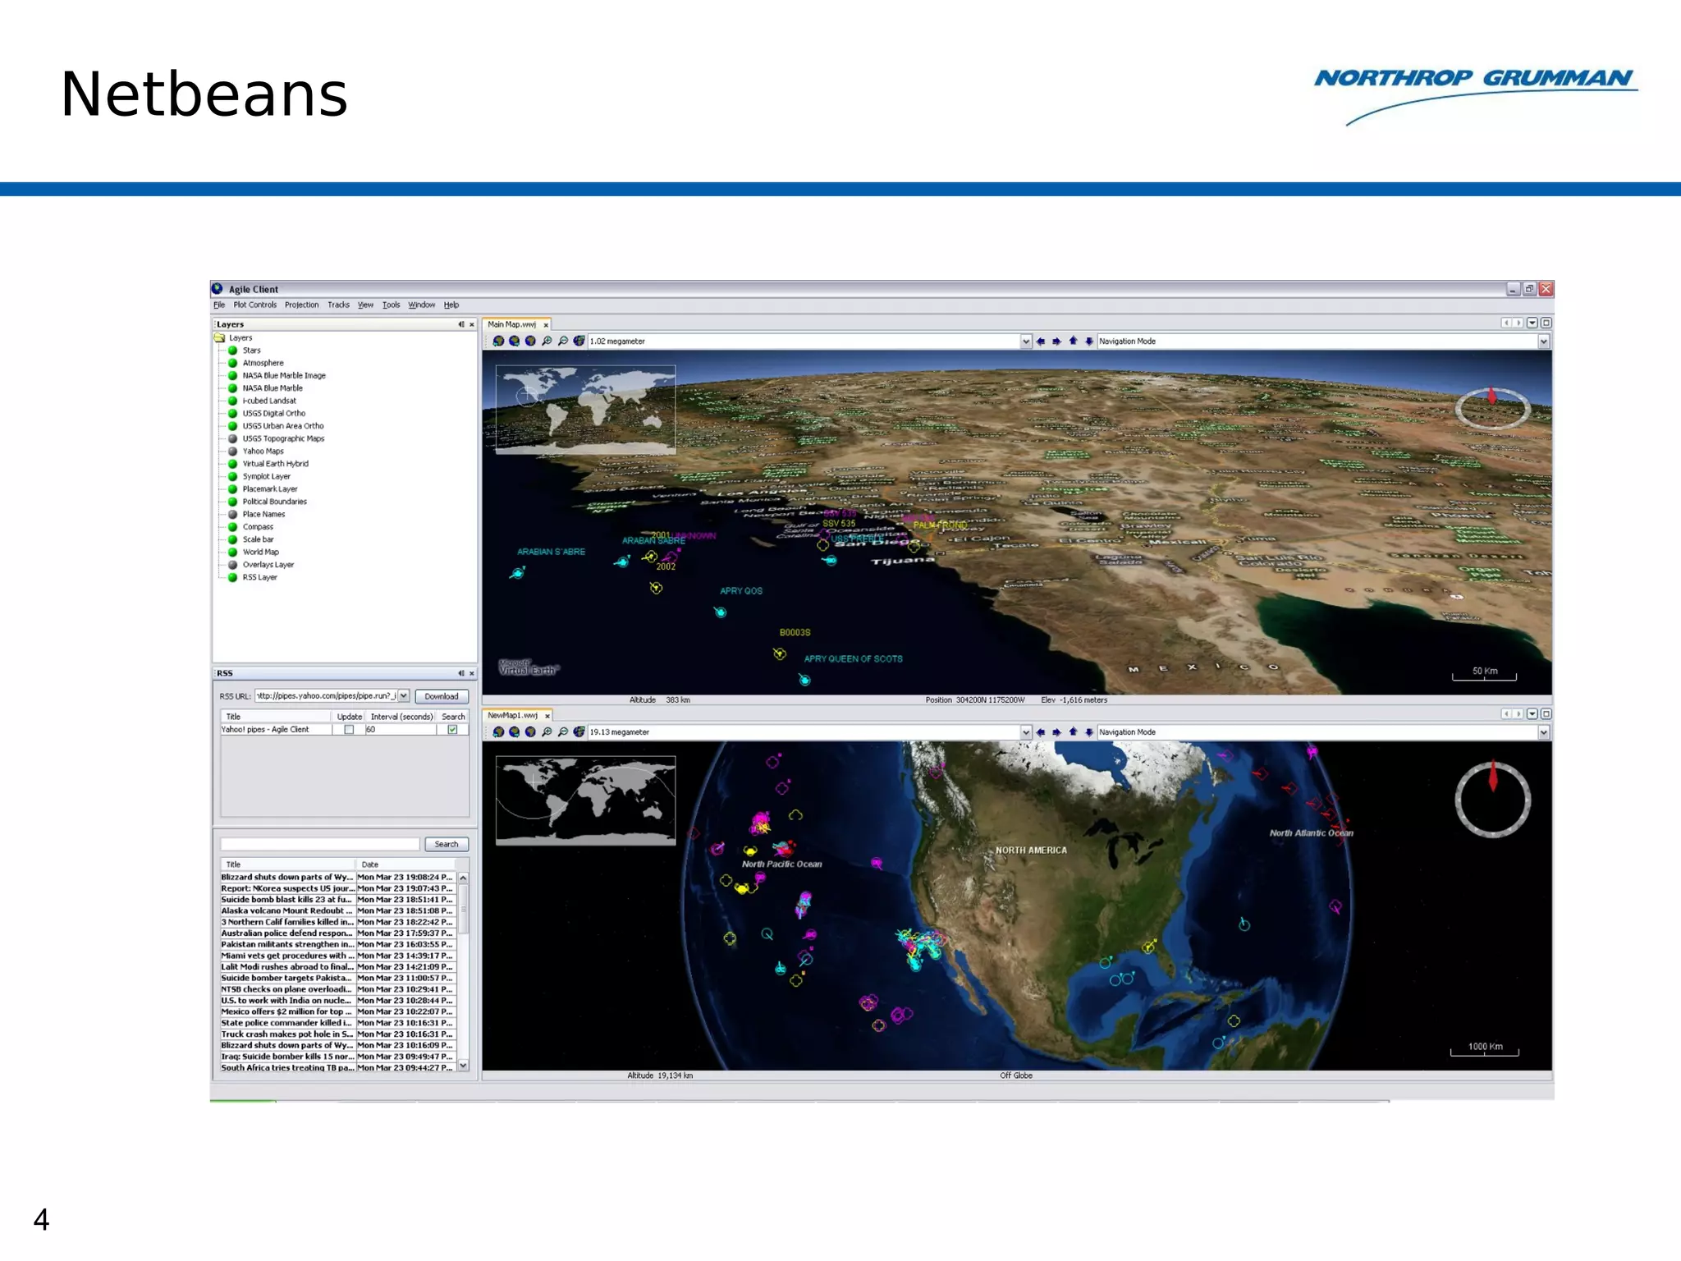This screenshot has height=1261, width=1681.
Task: Toggle the Yahoo Maps layer on
Action: tap(233, 451)
